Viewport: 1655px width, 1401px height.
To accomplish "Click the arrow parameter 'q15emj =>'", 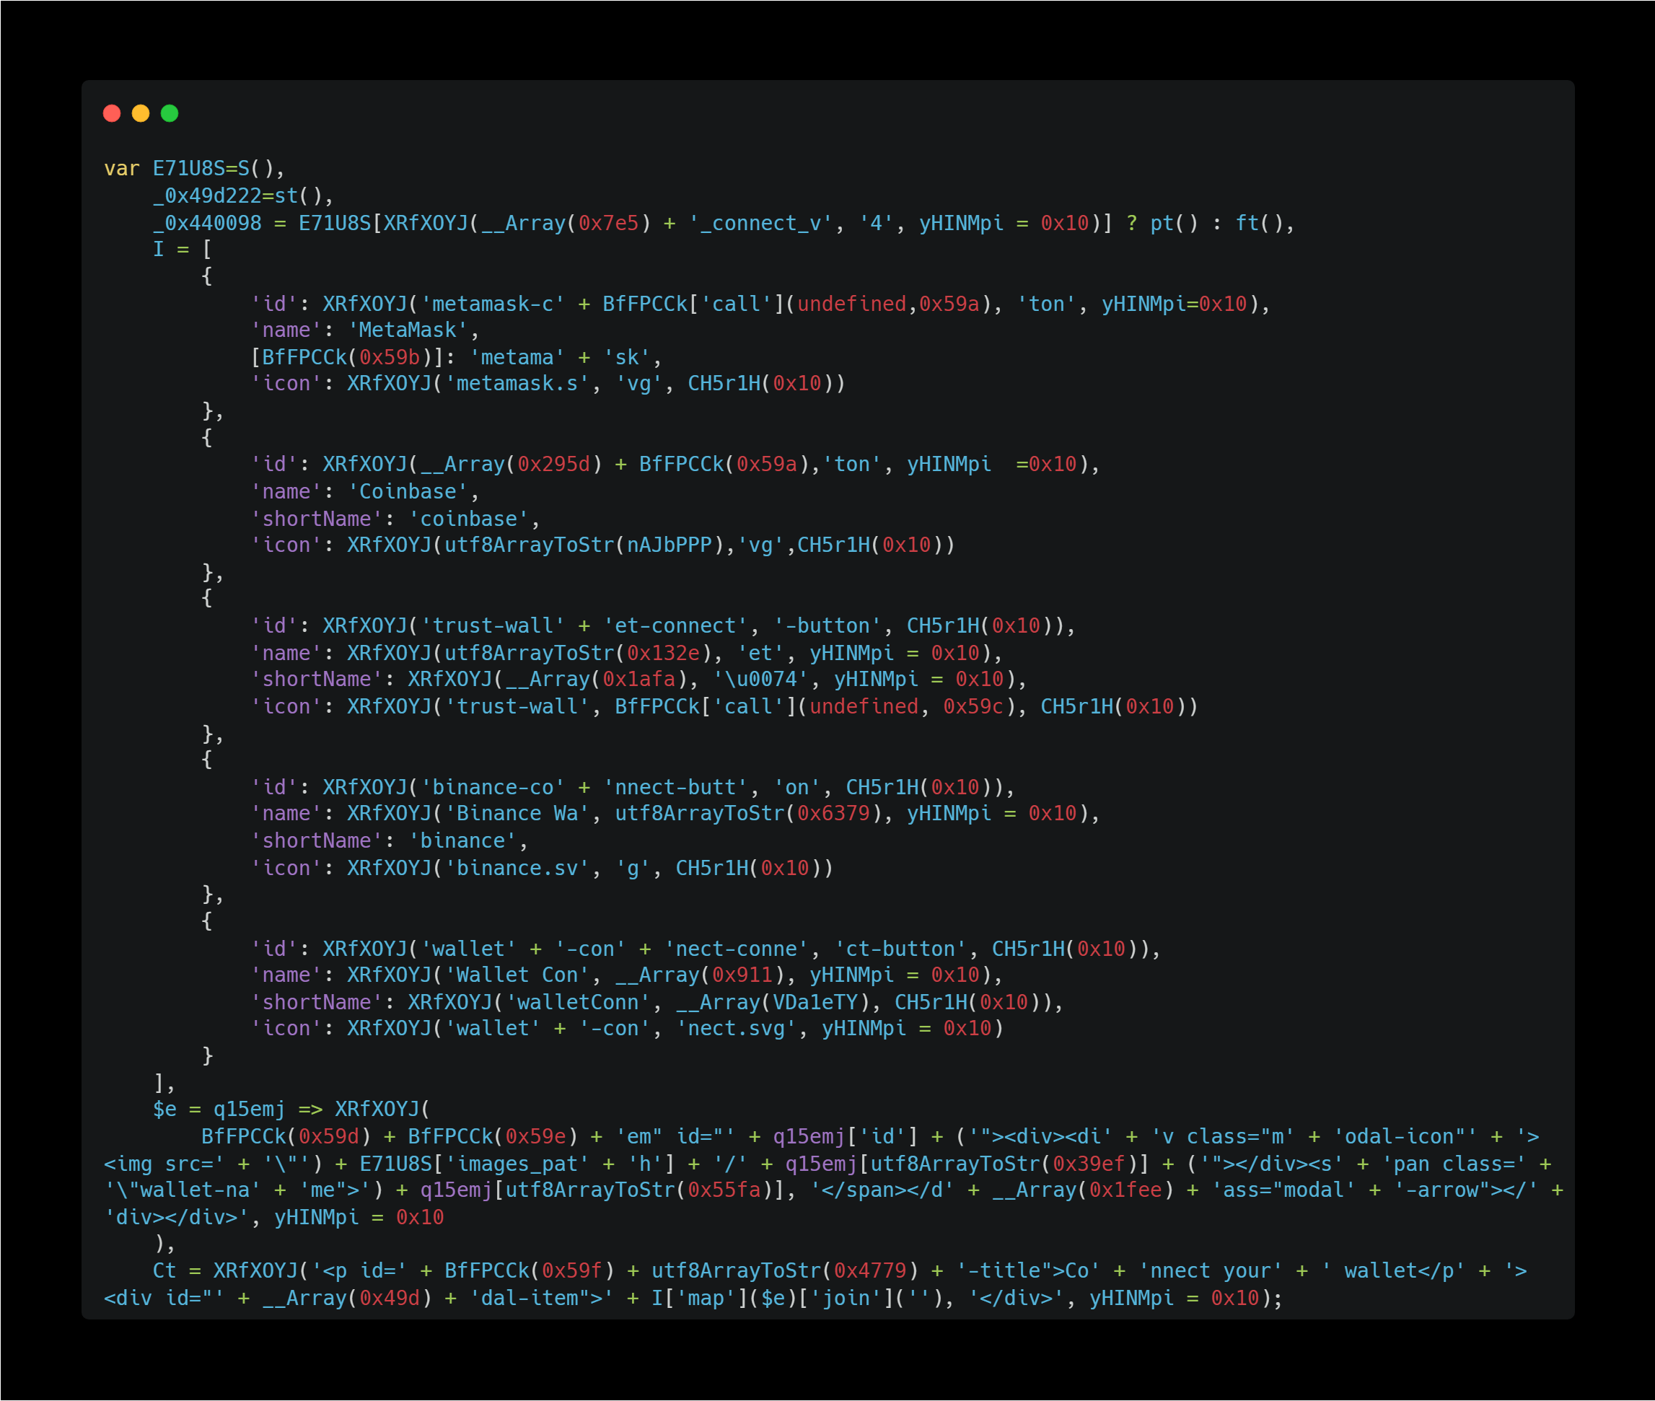I will (x=268, y=1110).
